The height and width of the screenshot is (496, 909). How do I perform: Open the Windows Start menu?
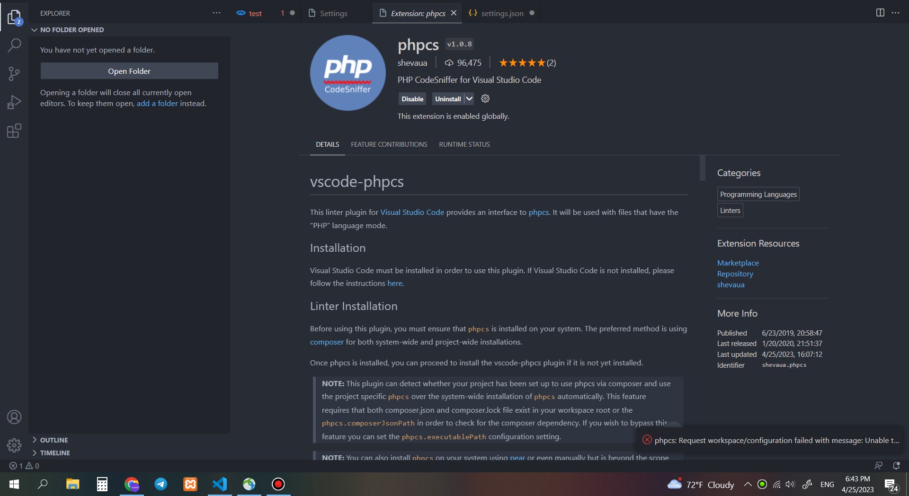pos(14,484)
